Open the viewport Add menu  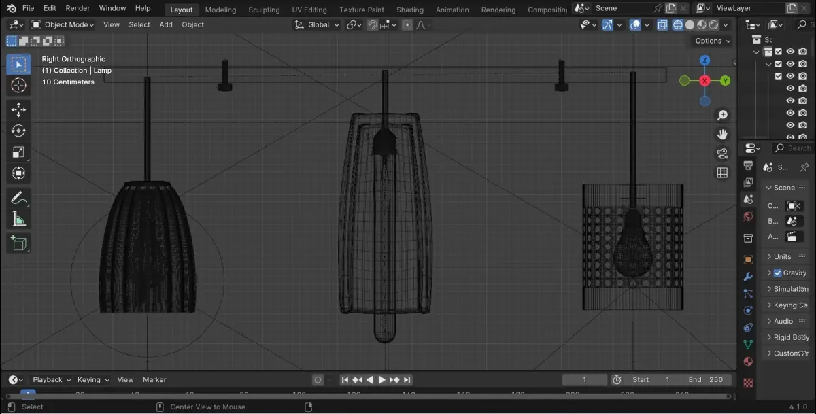click(x=166, y=25)
